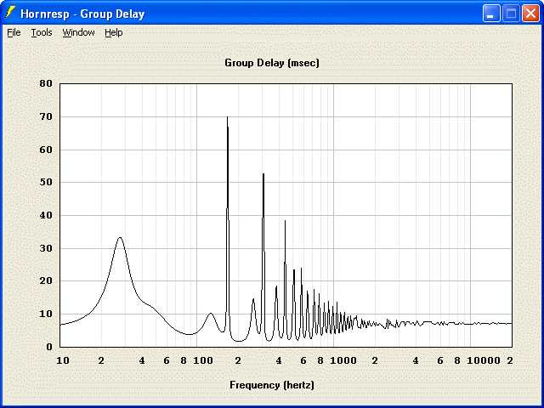Minimize the Group Delay window
544x408 pixels.
[491, 14]
